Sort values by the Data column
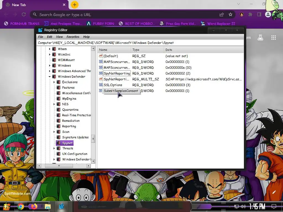 pyautogui.click(x=203, y=50)
